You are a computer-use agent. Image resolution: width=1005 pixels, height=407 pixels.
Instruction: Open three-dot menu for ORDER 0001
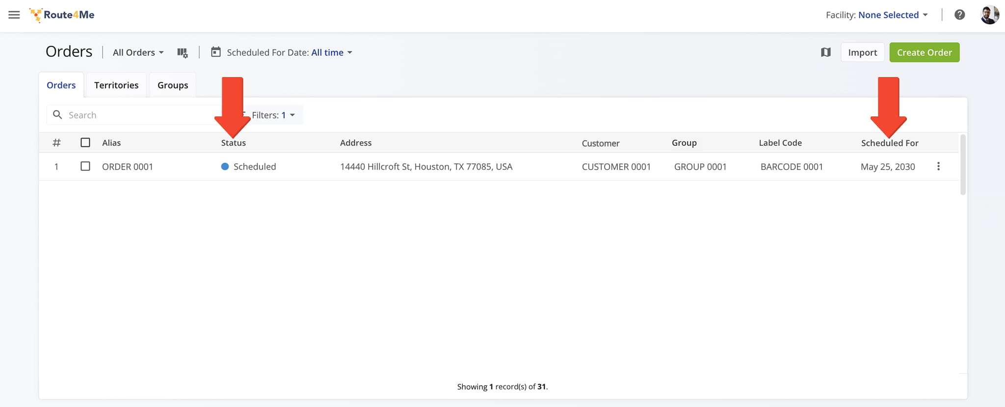click(x=938, y=166)
